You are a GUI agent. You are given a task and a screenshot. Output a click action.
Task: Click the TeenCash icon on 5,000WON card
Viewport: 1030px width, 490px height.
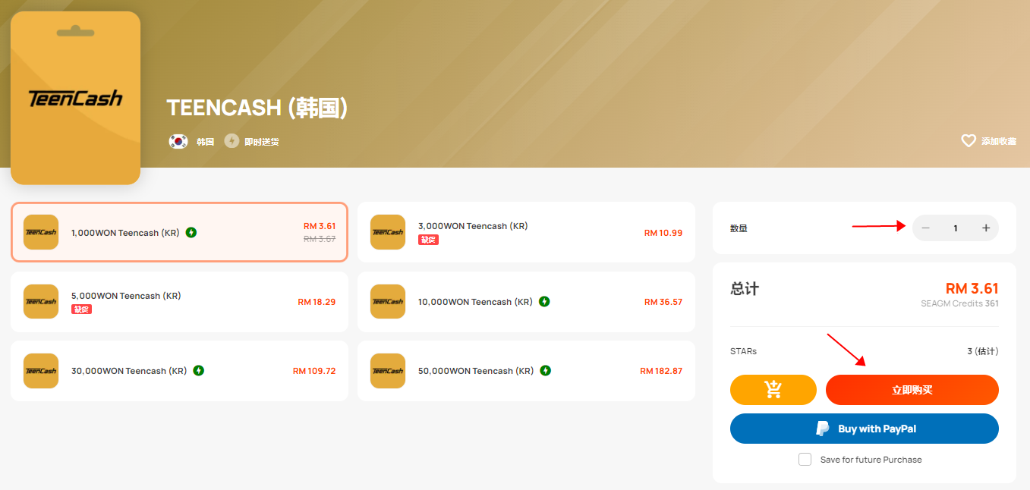pos(41,302)
